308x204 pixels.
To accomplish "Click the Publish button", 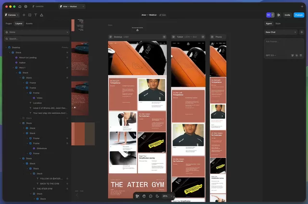I will [x=299, y=15].
